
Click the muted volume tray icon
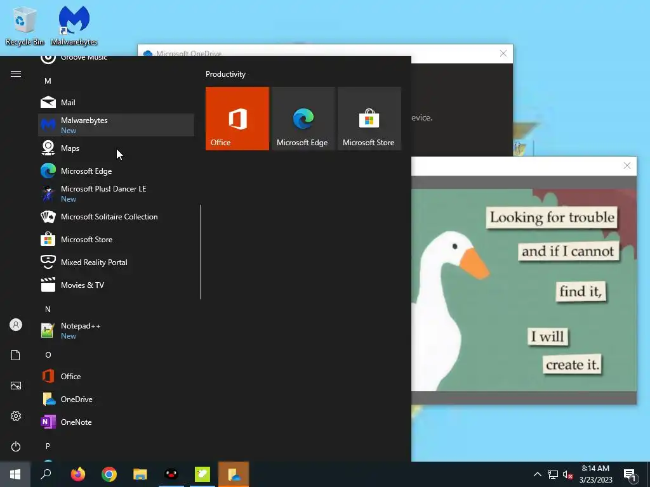[x=568, y=474]
